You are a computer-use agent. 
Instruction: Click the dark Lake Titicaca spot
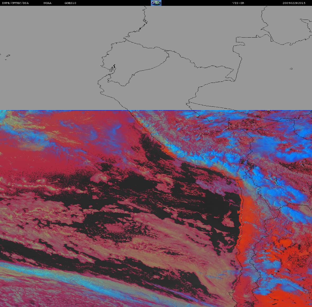pos(243,162)
